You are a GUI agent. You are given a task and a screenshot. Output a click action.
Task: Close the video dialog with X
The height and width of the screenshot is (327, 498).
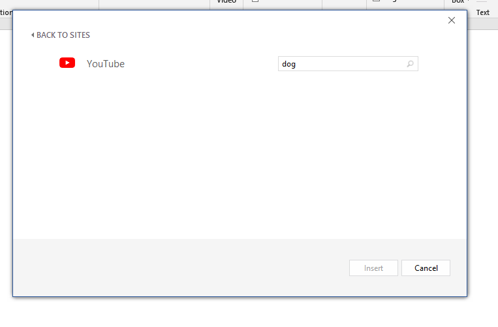pyautogui.click(x=451, y=20)
